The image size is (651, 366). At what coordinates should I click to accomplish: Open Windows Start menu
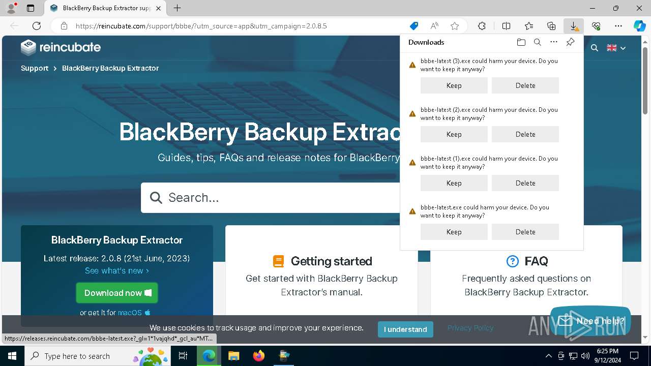coord(12,356)
